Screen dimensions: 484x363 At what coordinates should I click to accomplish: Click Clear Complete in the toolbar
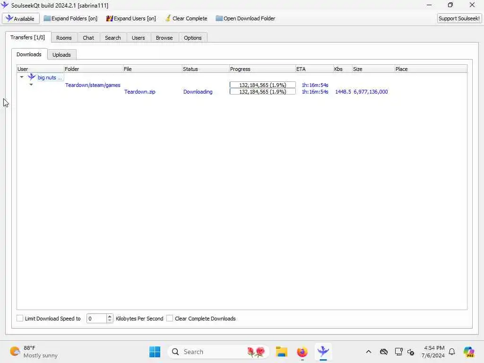click(x=186, y=18)
